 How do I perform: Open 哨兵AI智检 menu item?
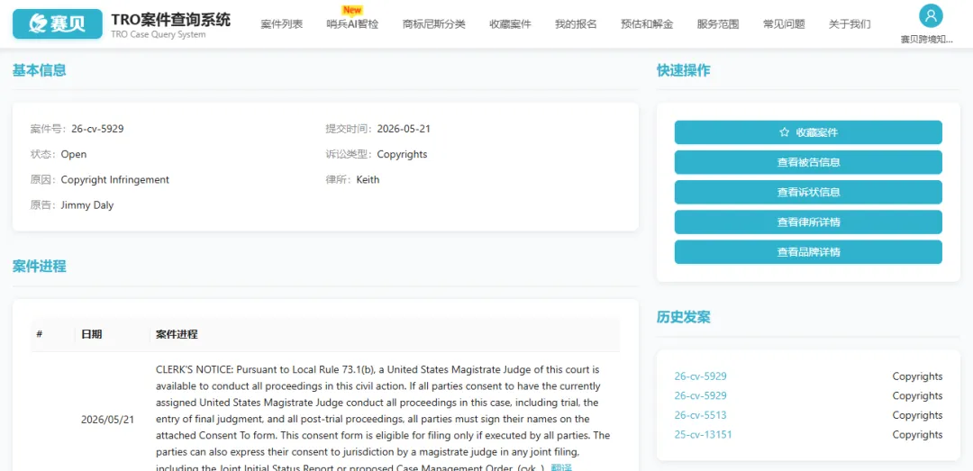point(352,24)
